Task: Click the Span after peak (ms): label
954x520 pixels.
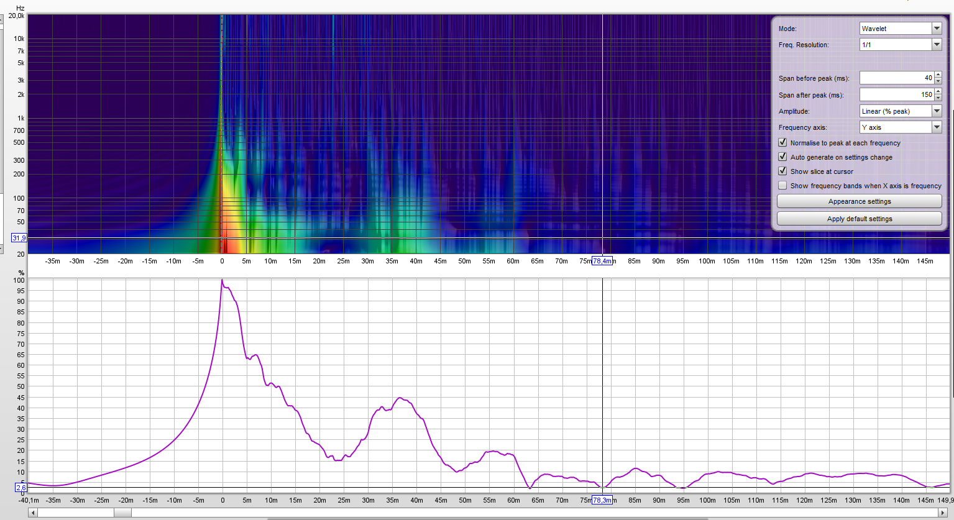Action: pos(811,95)
